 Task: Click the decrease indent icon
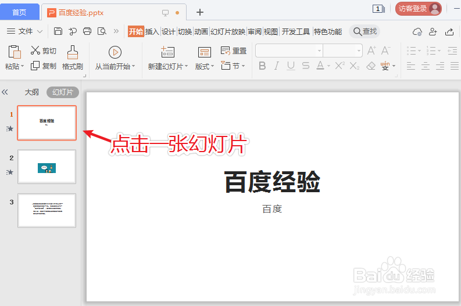[452, 51]
